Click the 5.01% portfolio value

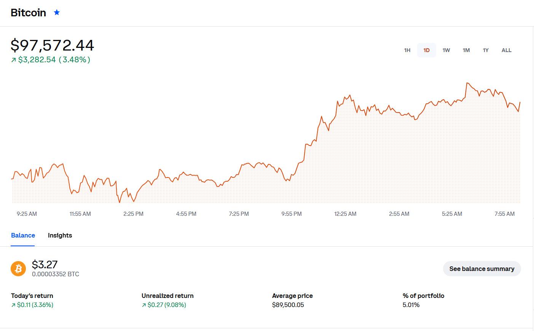pos(411,305)
